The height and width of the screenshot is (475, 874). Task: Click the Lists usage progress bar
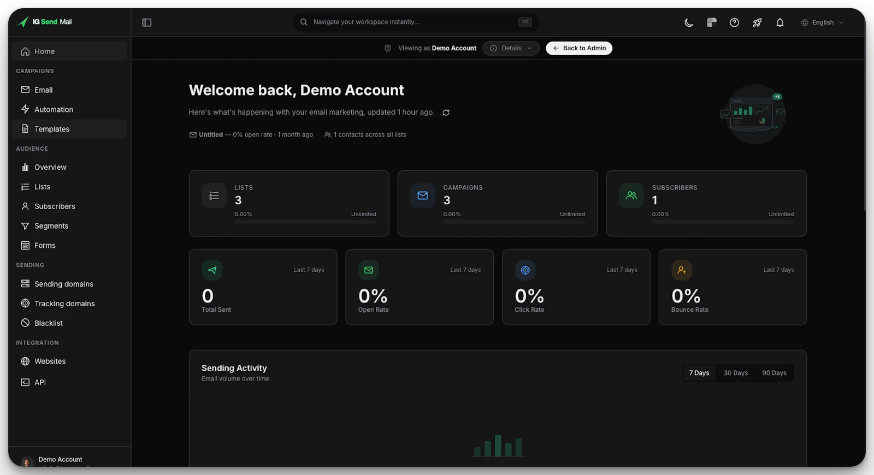coord(305,222)
